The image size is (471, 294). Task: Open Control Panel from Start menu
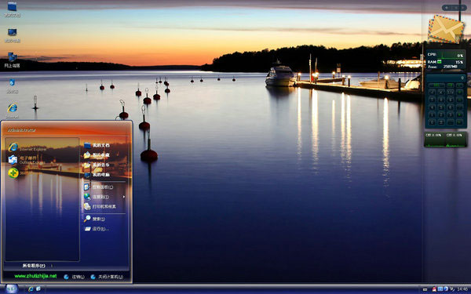pos(98,187)
